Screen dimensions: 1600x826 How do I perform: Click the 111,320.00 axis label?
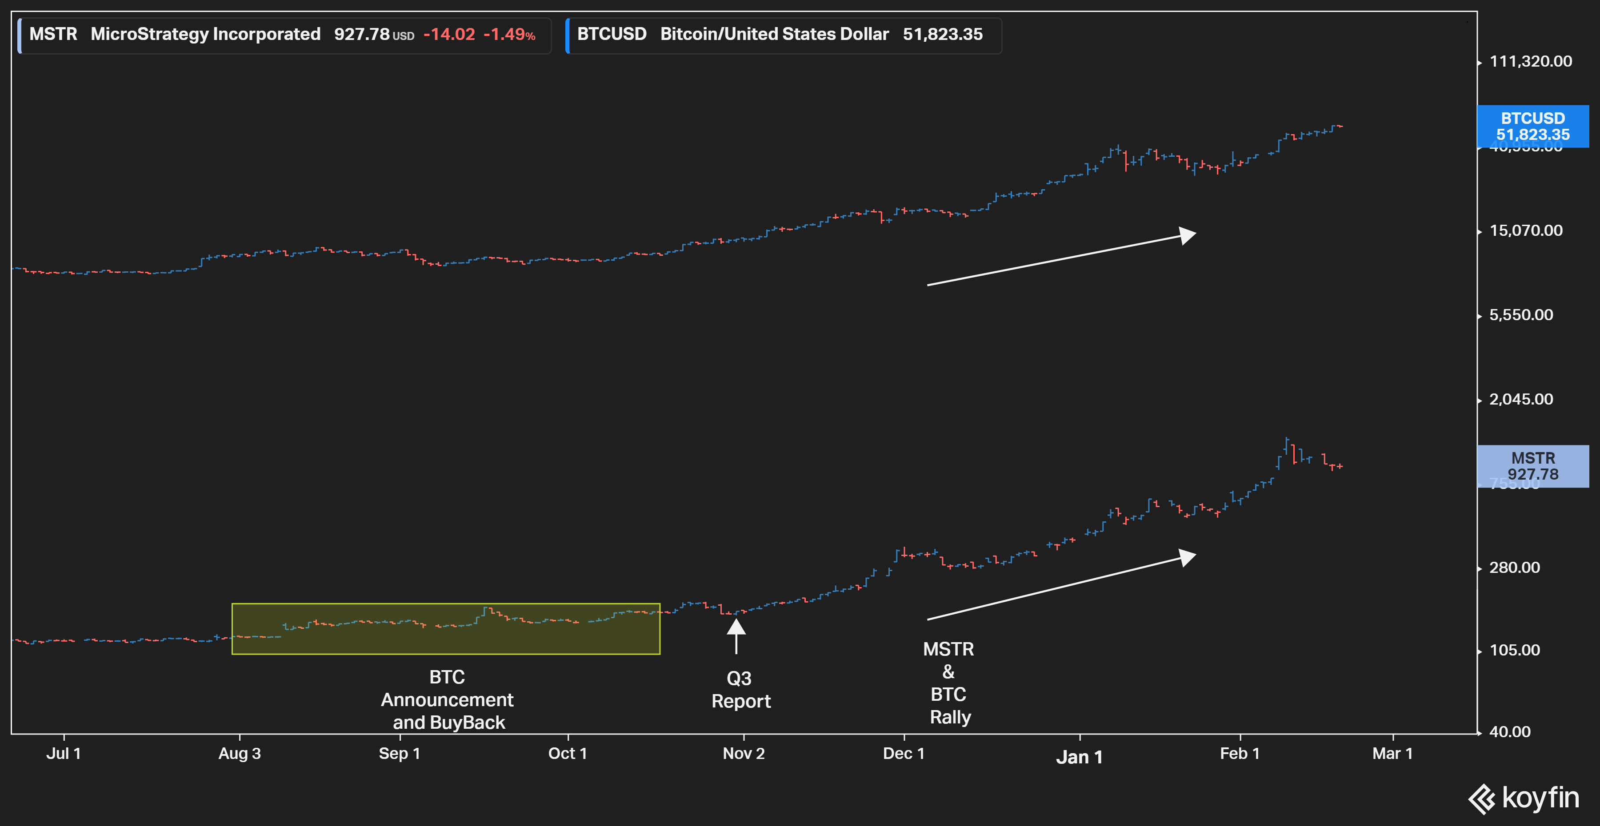[x=1530, y=61]
